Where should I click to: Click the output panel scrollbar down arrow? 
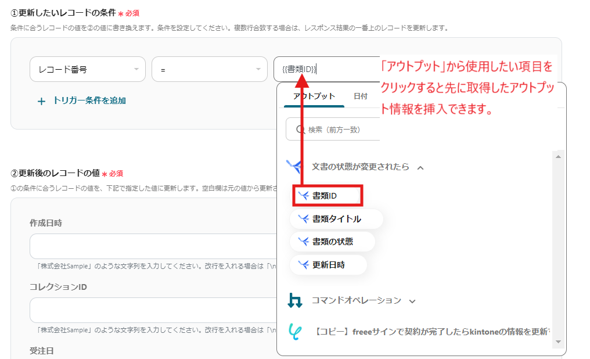559,342
